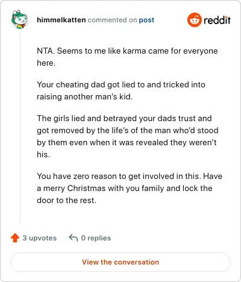Click the '0 replies' count label
This screenshot has width=241, height=282.
coord(96,238)
